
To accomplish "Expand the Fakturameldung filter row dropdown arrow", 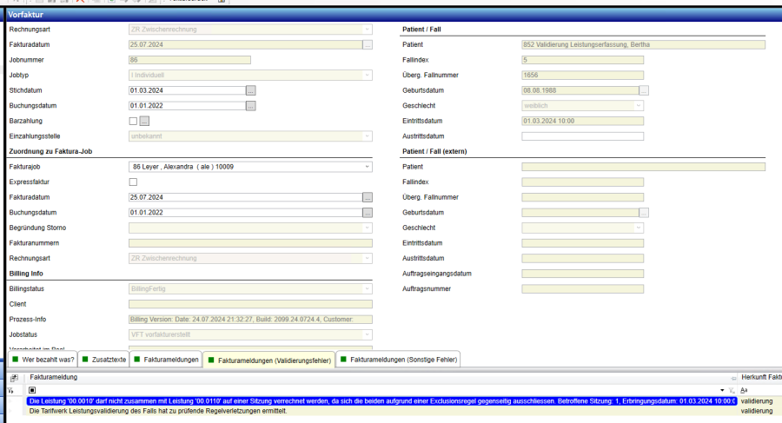I will tap(721, 391).
